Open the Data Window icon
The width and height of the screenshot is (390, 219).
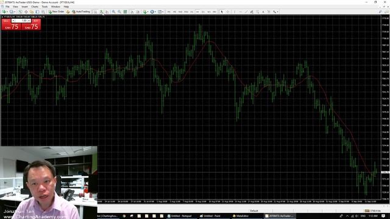tap(26, 12)
